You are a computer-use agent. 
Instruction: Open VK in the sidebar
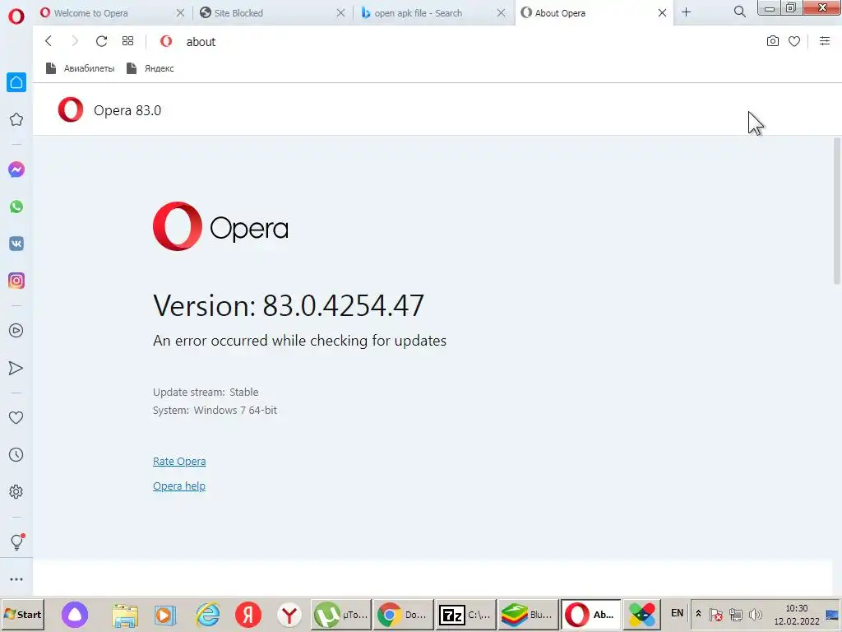click(16, 244)
